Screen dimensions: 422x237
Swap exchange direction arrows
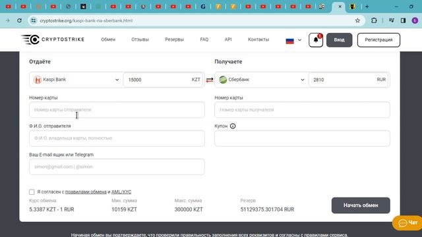[210, 80]
